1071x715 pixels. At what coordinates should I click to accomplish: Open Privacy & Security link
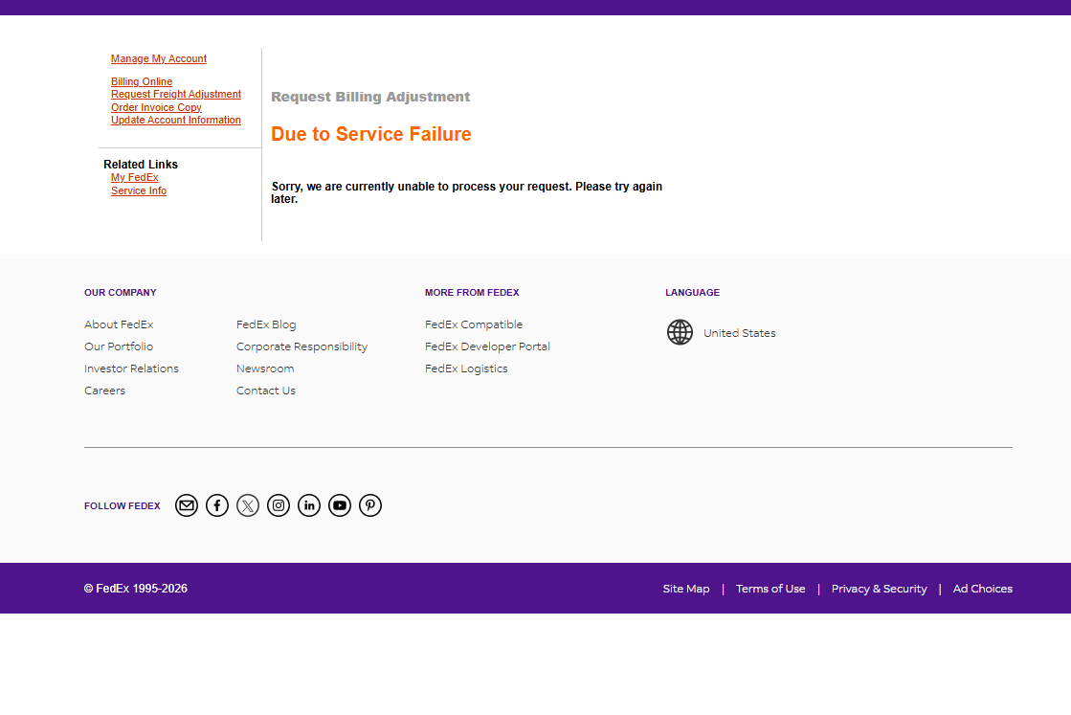879,589
